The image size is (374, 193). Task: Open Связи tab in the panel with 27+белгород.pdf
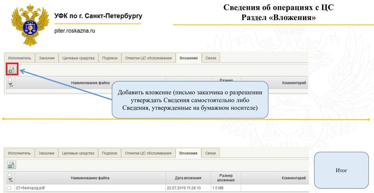pos(211,153)
